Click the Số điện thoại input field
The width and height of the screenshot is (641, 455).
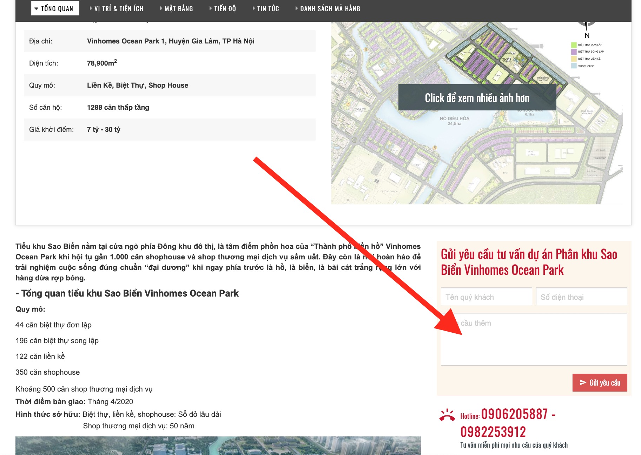581,297
